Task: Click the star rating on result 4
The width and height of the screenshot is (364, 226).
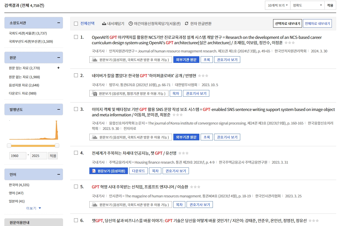Action: coord(184,153)
